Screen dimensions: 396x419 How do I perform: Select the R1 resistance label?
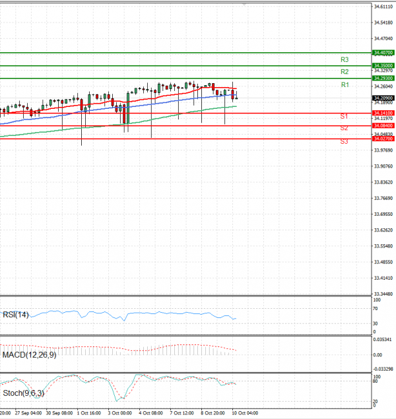click(345, 85)
